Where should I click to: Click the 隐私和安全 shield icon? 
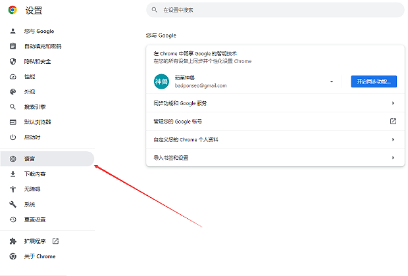(x=13, y=62)
